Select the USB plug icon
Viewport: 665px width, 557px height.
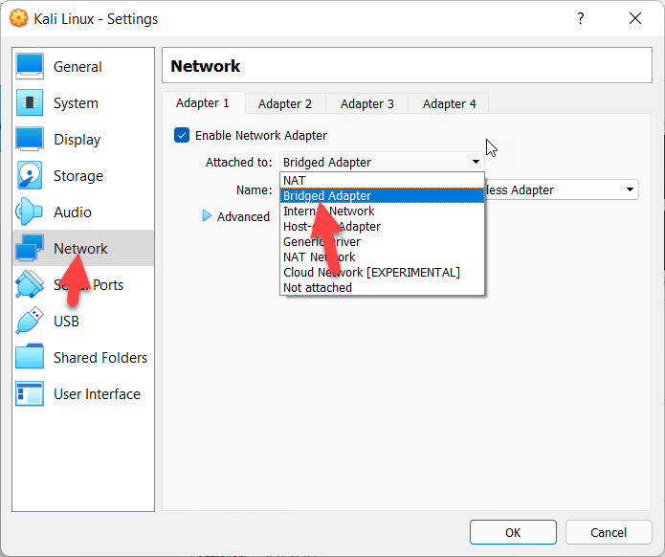[x=30, y=321]
